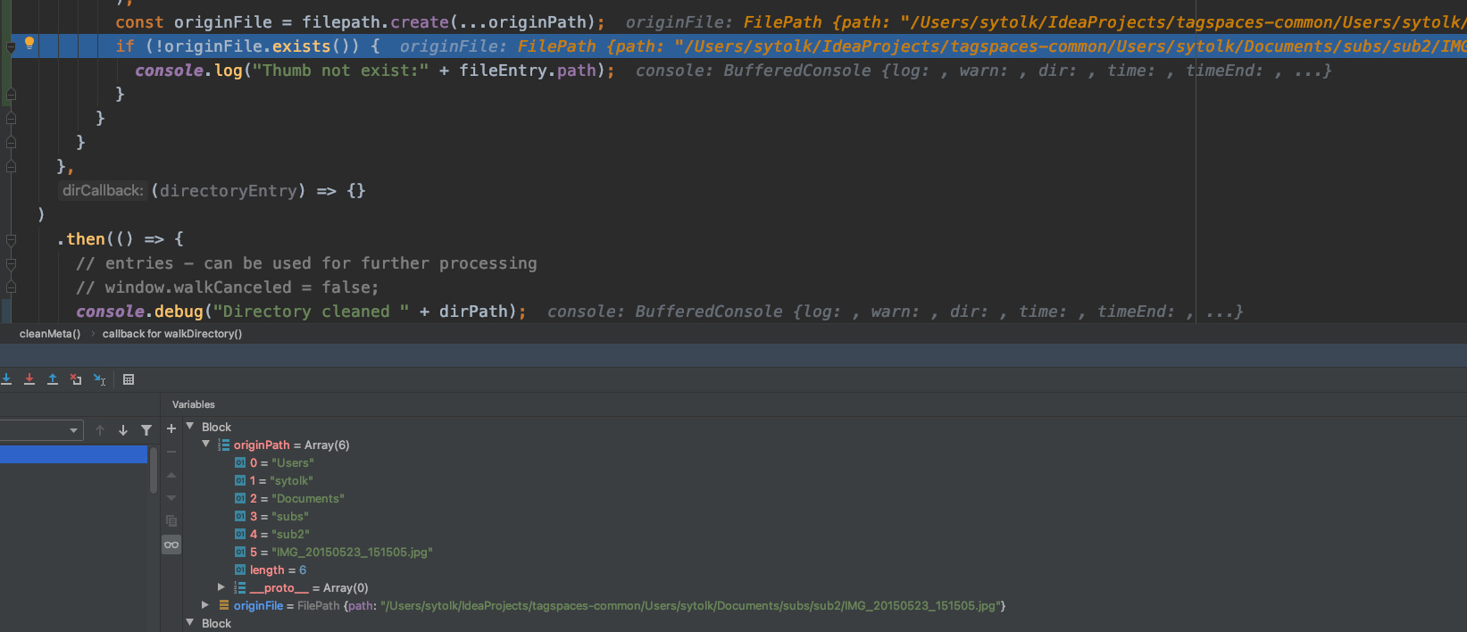Expand the originFile FilePath node
1467x632 pixels.
pos(205,604)
